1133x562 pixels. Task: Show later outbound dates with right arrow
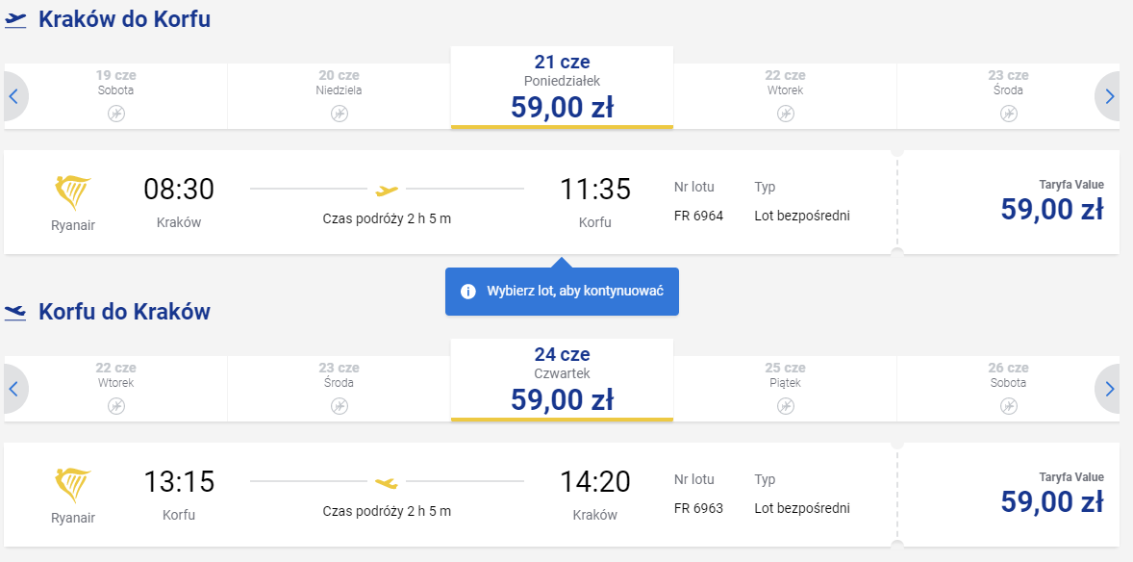coord(1110,96)
